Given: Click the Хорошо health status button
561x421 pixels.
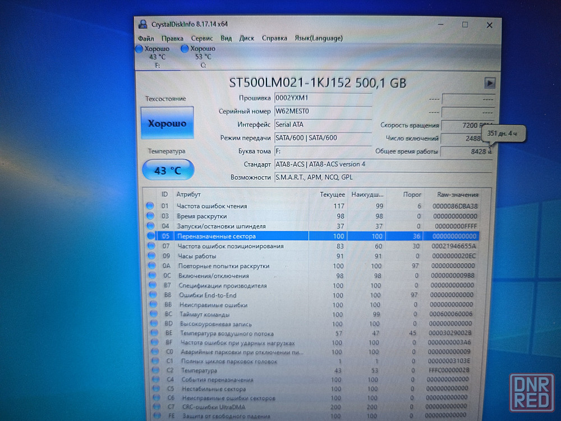Looking at the screenshot, I should 167,123.
